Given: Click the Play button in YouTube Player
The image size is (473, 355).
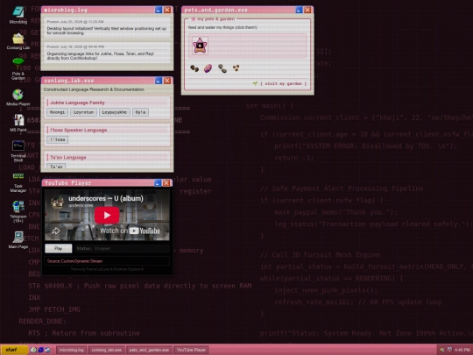Looking at the screenshot, I should [59, 248].
